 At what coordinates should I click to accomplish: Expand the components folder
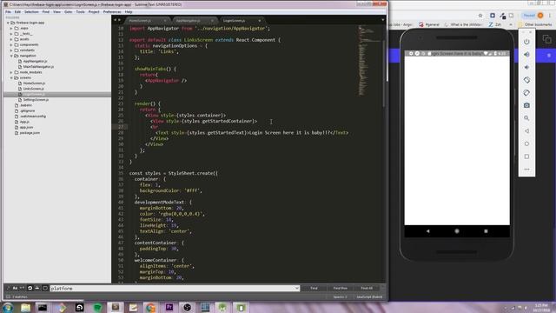(11, 44)
